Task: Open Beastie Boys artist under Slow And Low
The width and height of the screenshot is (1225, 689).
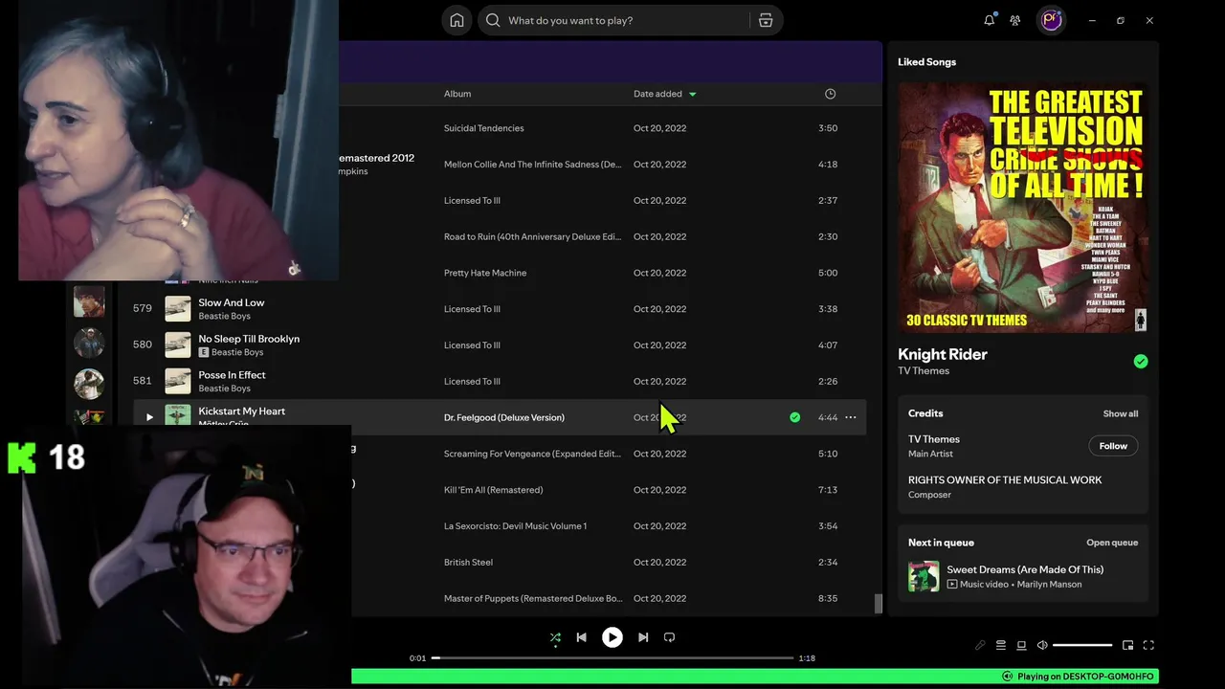Action: [x=224, y=317]
